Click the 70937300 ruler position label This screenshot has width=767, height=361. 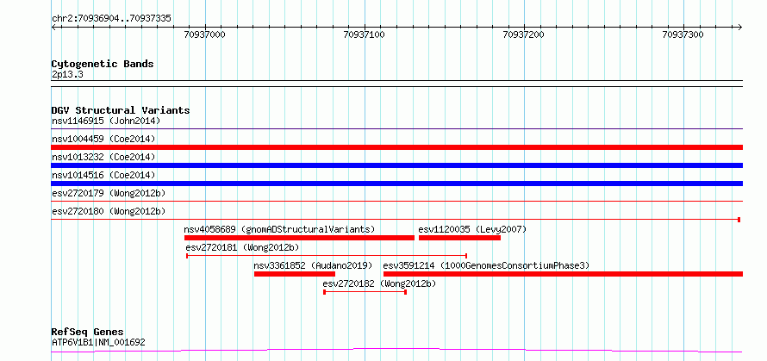[683, 34]
